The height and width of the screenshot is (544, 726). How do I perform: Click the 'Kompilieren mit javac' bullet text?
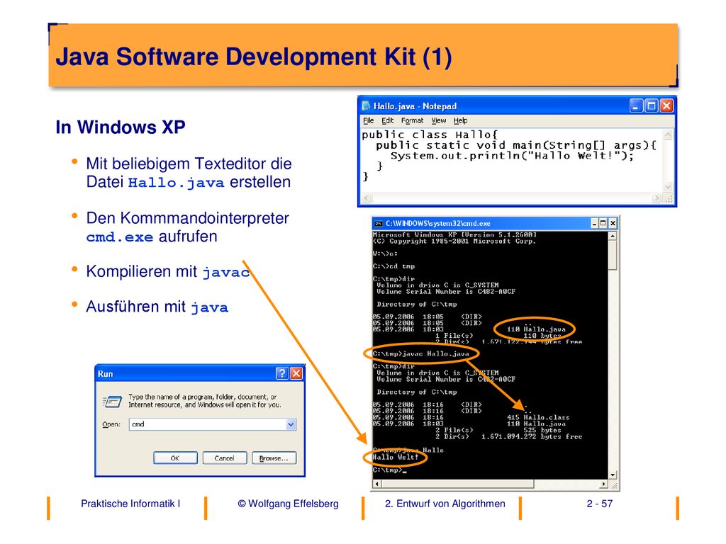[168, 271]
